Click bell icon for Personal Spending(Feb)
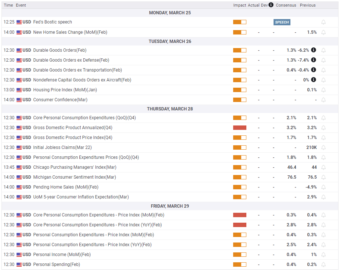This screenshot has height=270, width=340. coord(323,264)
